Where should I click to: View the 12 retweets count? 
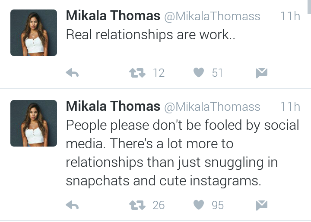[x=159, y=73]
